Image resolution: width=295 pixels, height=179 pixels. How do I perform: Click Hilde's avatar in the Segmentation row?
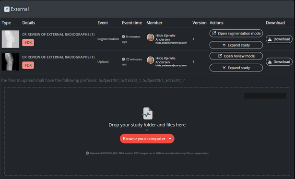[x=150, y=37]
